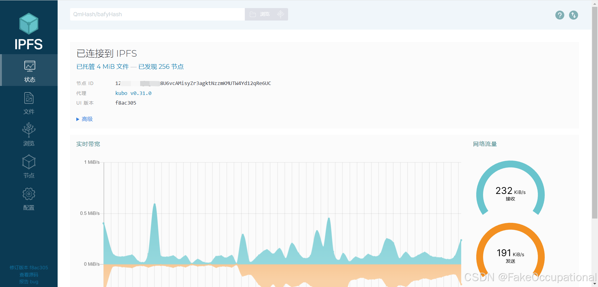
Task: Click the 1 MiB/s axis label
Action: tap(92, 162)
